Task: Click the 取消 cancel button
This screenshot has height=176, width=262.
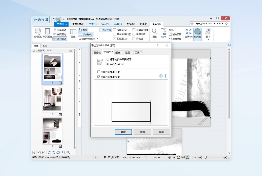Action: pyautogui.click(x=142, y=132)
